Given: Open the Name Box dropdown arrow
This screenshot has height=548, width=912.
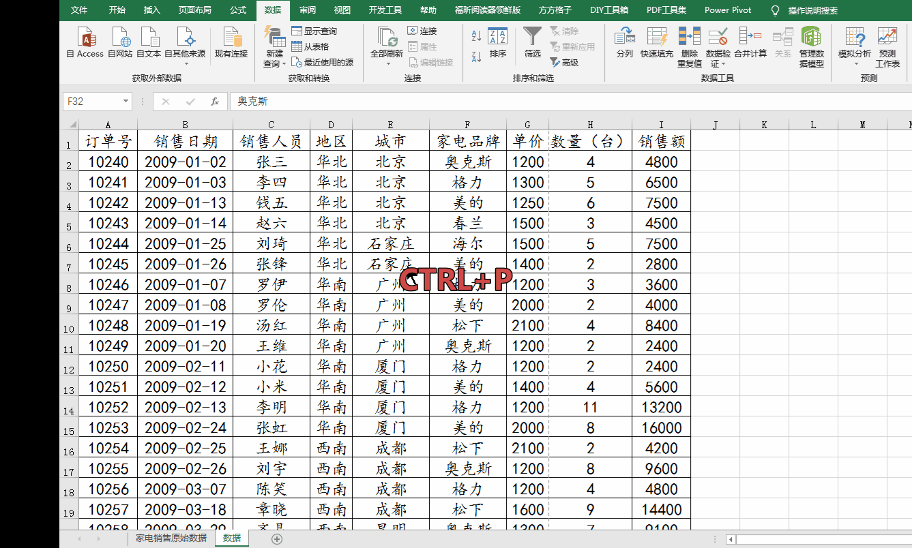Looking at the screenshot, I should click(126, 102).
